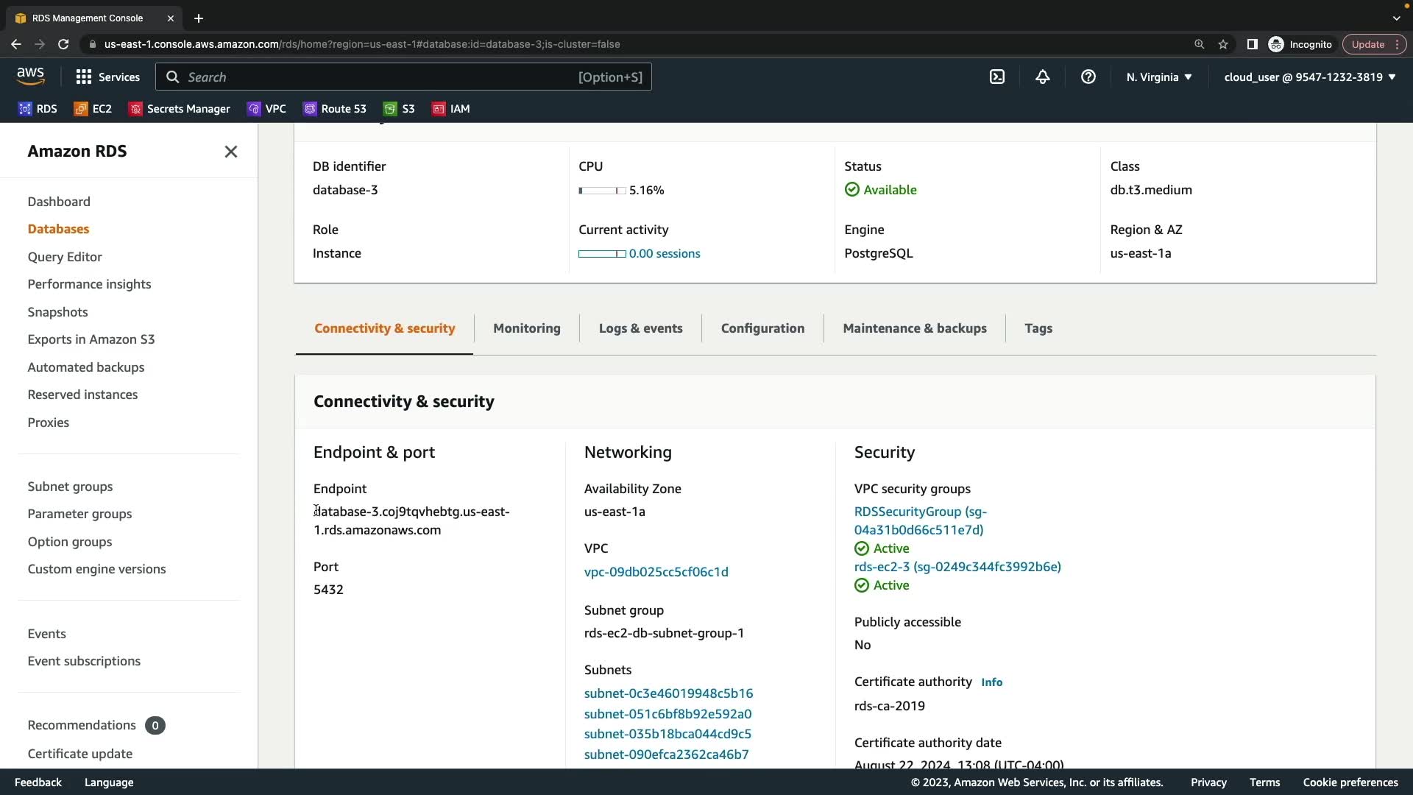Open the vpc-09db025cc5cf06c1d link
The width and height of the screenshot is (1413, 795).
(656, 572)
